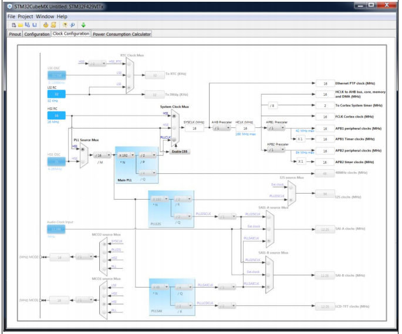Click the Help question-mark toolbar icon
The width and height of the screenshot is (402, 334).
click(x=65, y=25)
